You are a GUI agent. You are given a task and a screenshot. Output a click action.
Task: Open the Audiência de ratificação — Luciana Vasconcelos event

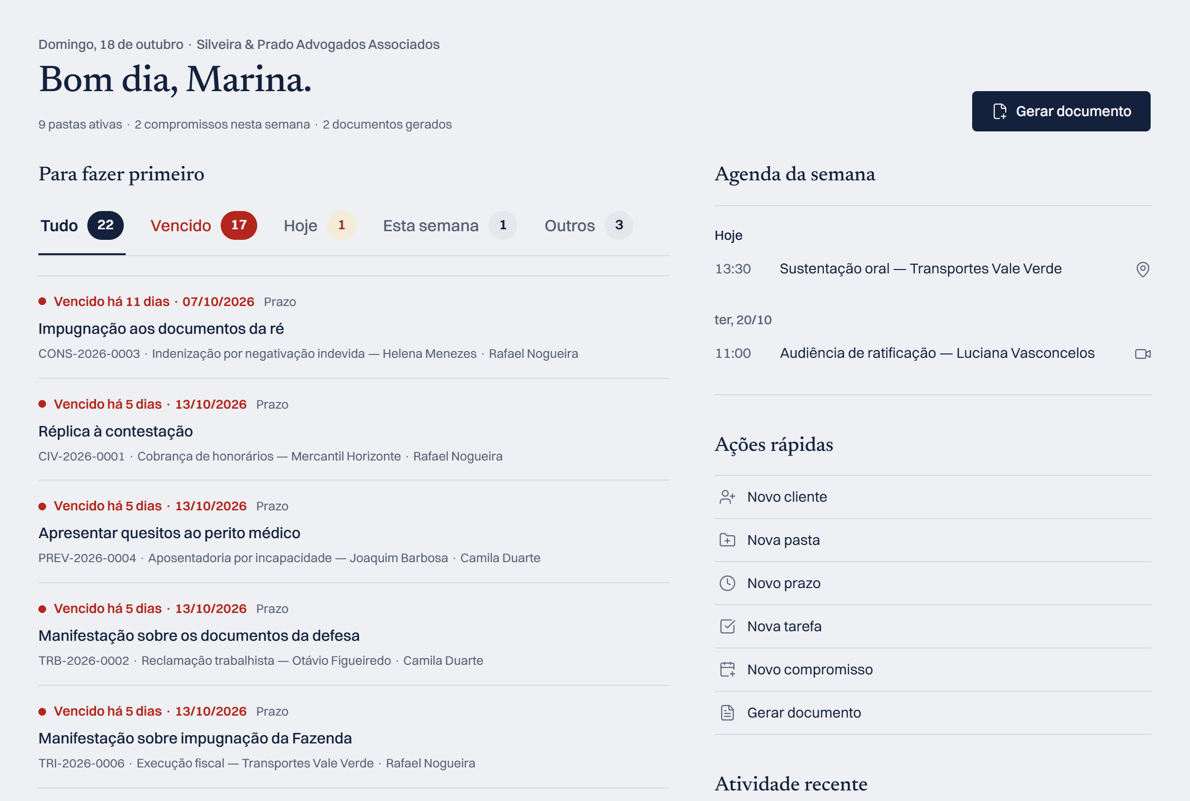[x=932, y=353]
